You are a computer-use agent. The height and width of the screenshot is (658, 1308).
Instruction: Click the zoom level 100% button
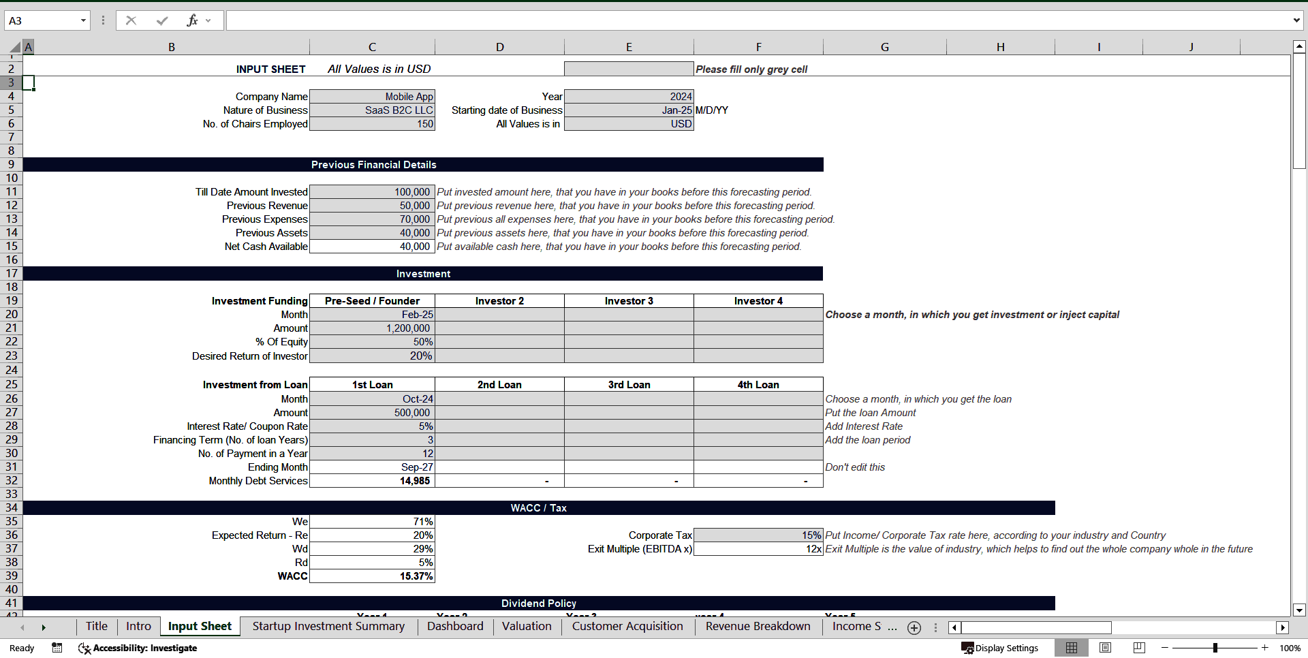[1290, 648]
